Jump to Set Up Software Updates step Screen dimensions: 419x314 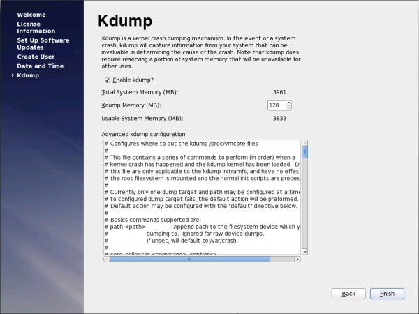pyautogui.click(x=43, y=44)
